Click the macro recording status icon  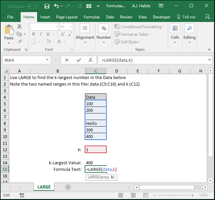22,195
